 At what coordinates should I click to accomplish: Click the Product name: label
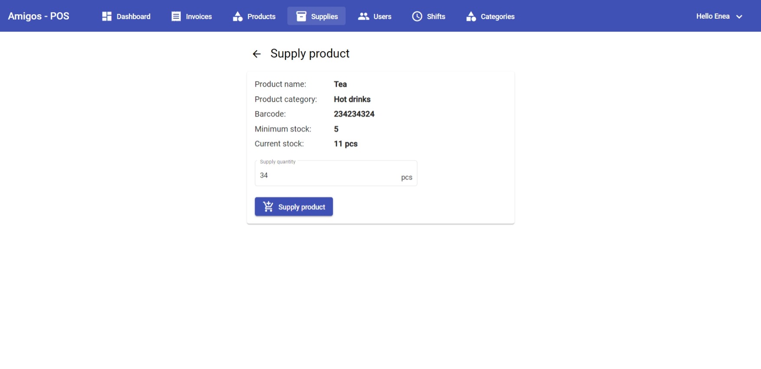point(281,84)
